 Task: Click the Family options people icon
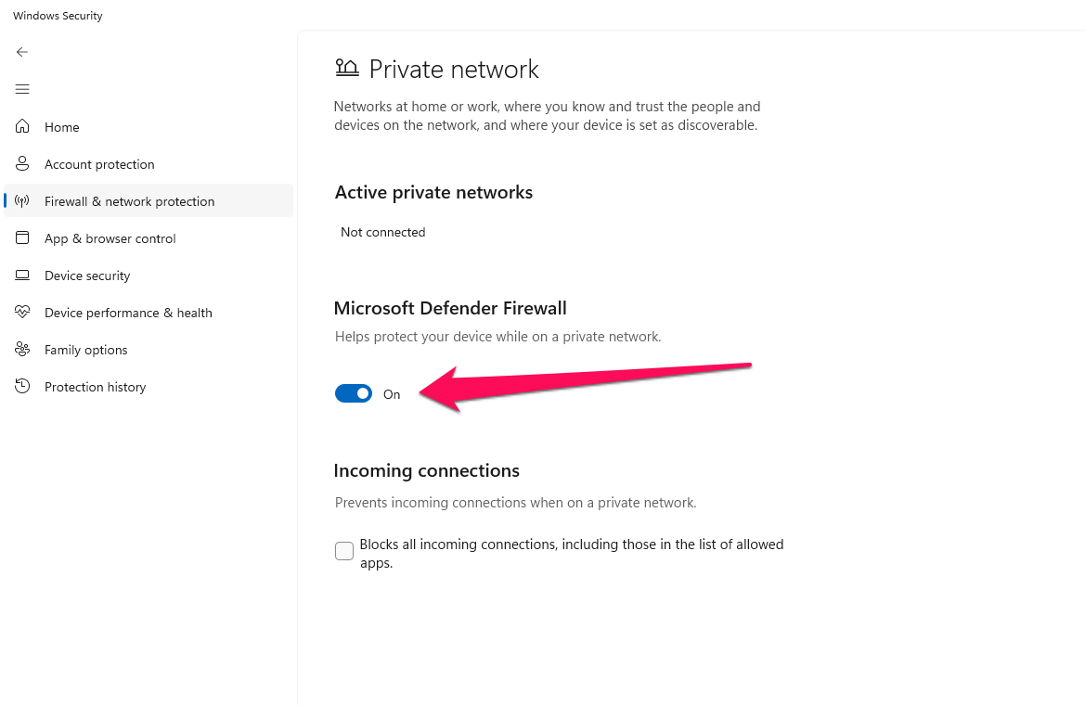[22, 349]
